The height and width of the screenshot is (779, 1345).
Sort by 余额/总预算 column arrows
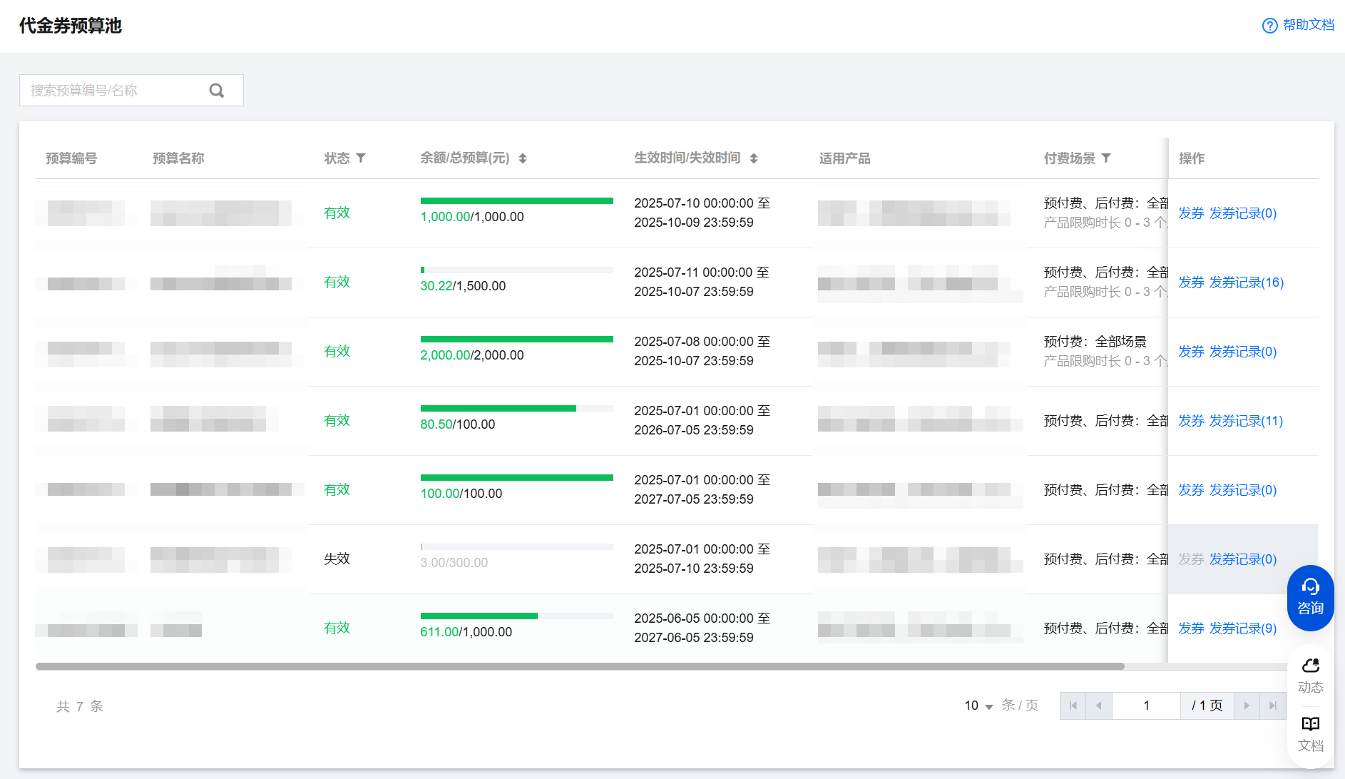[x=523, y=158]
